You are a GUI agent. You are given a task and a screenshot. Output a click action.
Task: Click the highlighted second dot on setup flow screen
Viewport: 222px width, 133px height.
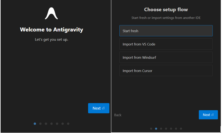(156, 129)
